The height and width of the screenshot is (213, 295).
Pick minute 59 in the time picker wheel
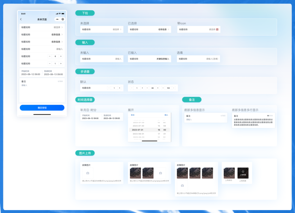tap(165, 126)
